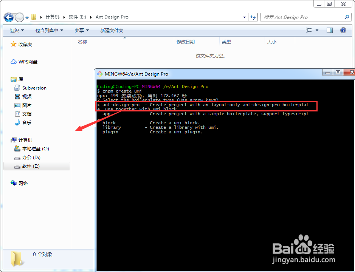This screenshot has width=355, height=272.
Task: Open 本地磁盘 (C:) drive
Action: click(36, 149)
